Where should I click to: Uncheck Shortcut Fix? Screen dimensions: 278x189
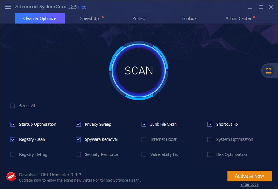(x=209, y=125)
